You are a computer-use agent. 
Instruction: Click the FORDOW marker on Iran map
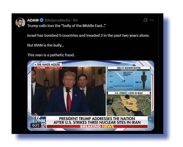[x=125, y=100]
